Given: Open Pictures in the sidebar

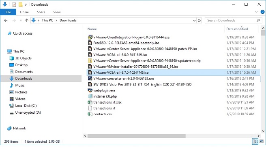Looking at the screenshot, I should tap(21, 92).
